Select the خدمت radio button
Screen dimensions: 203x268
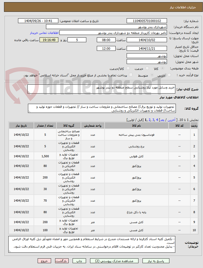click(147, 68)
